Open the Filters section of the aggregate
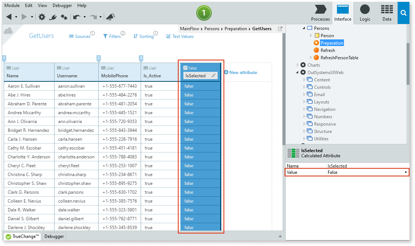 point(112,36)
